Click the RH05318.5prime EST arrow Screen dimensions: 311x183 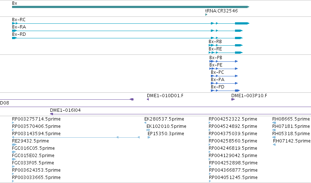tap(274, 137)
